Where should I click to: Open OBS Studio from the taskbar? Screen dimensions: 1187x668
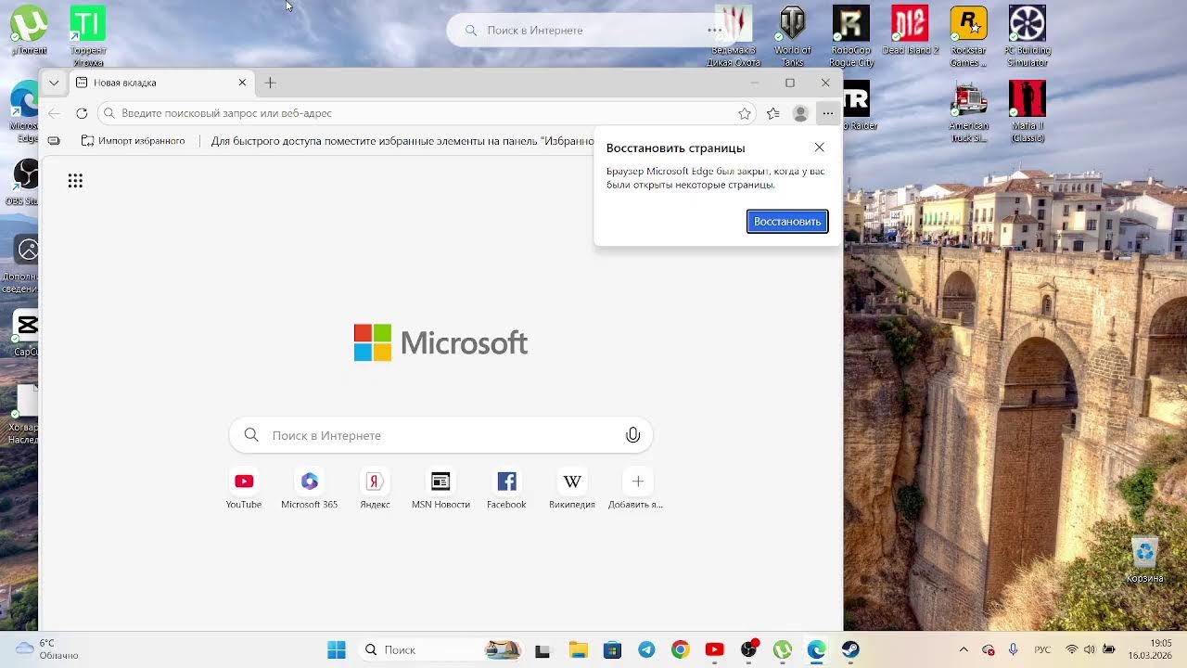[748, 650]
